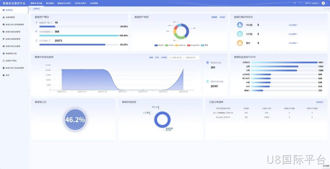Click the MySQL legend color swatch
This screenshot has height=169, width=330.
156,45
